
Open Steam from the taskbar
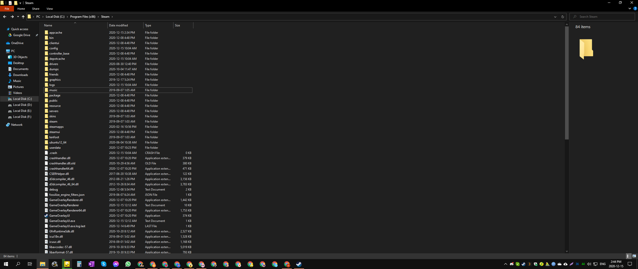tap(299, 264)
